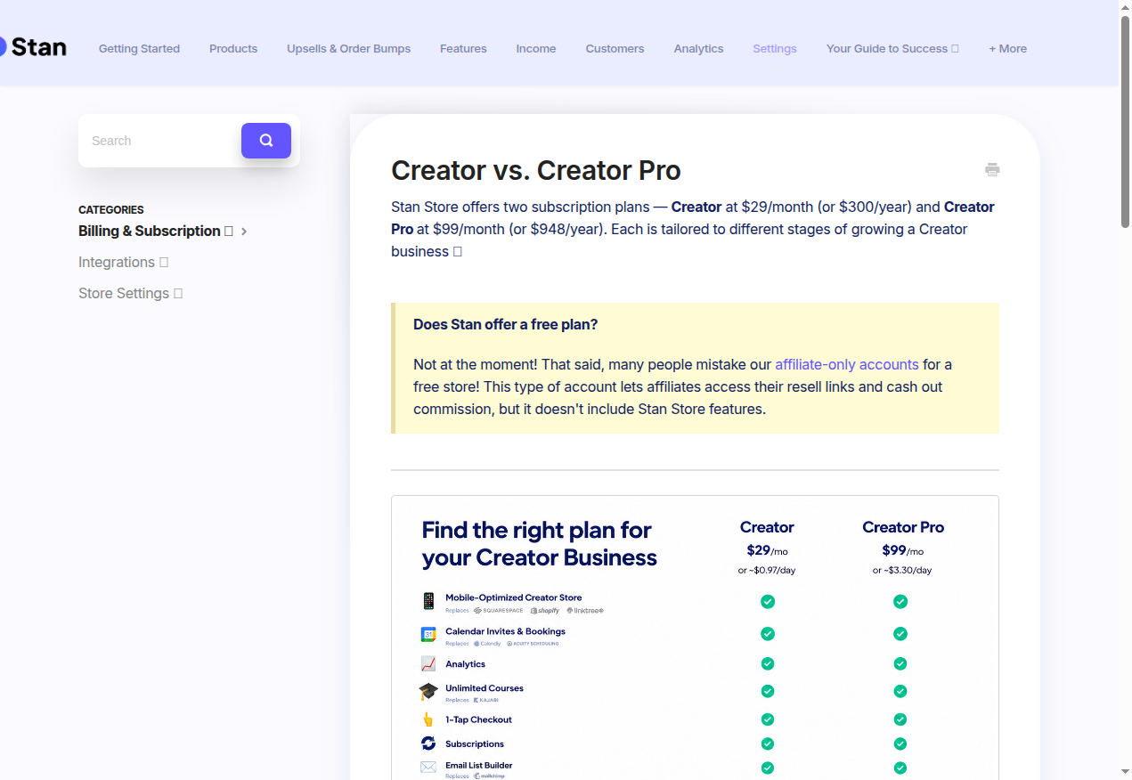Follow the affiliate-only accounts link
Viewport: 1132px width, 780px height.
click(x=846, y=364)
